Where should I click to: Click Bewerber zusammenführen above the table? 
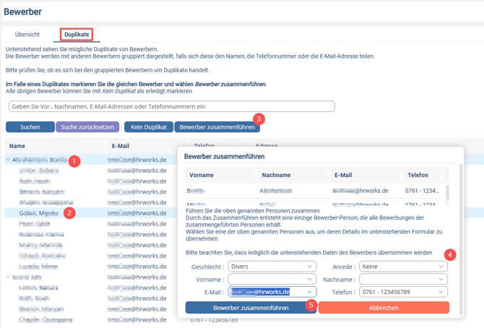point(217,127)
